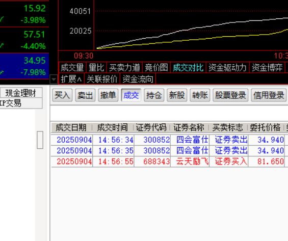Select the quote row showing 34.95

pyautogui.click(x=24, y=66)
